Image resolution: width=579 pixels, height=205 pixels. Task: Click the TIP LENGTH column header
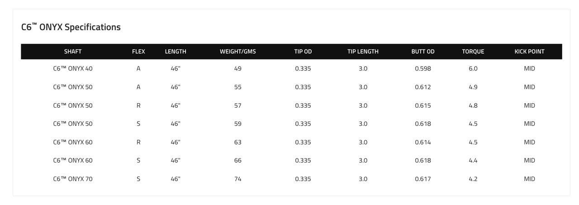point(363,51)
